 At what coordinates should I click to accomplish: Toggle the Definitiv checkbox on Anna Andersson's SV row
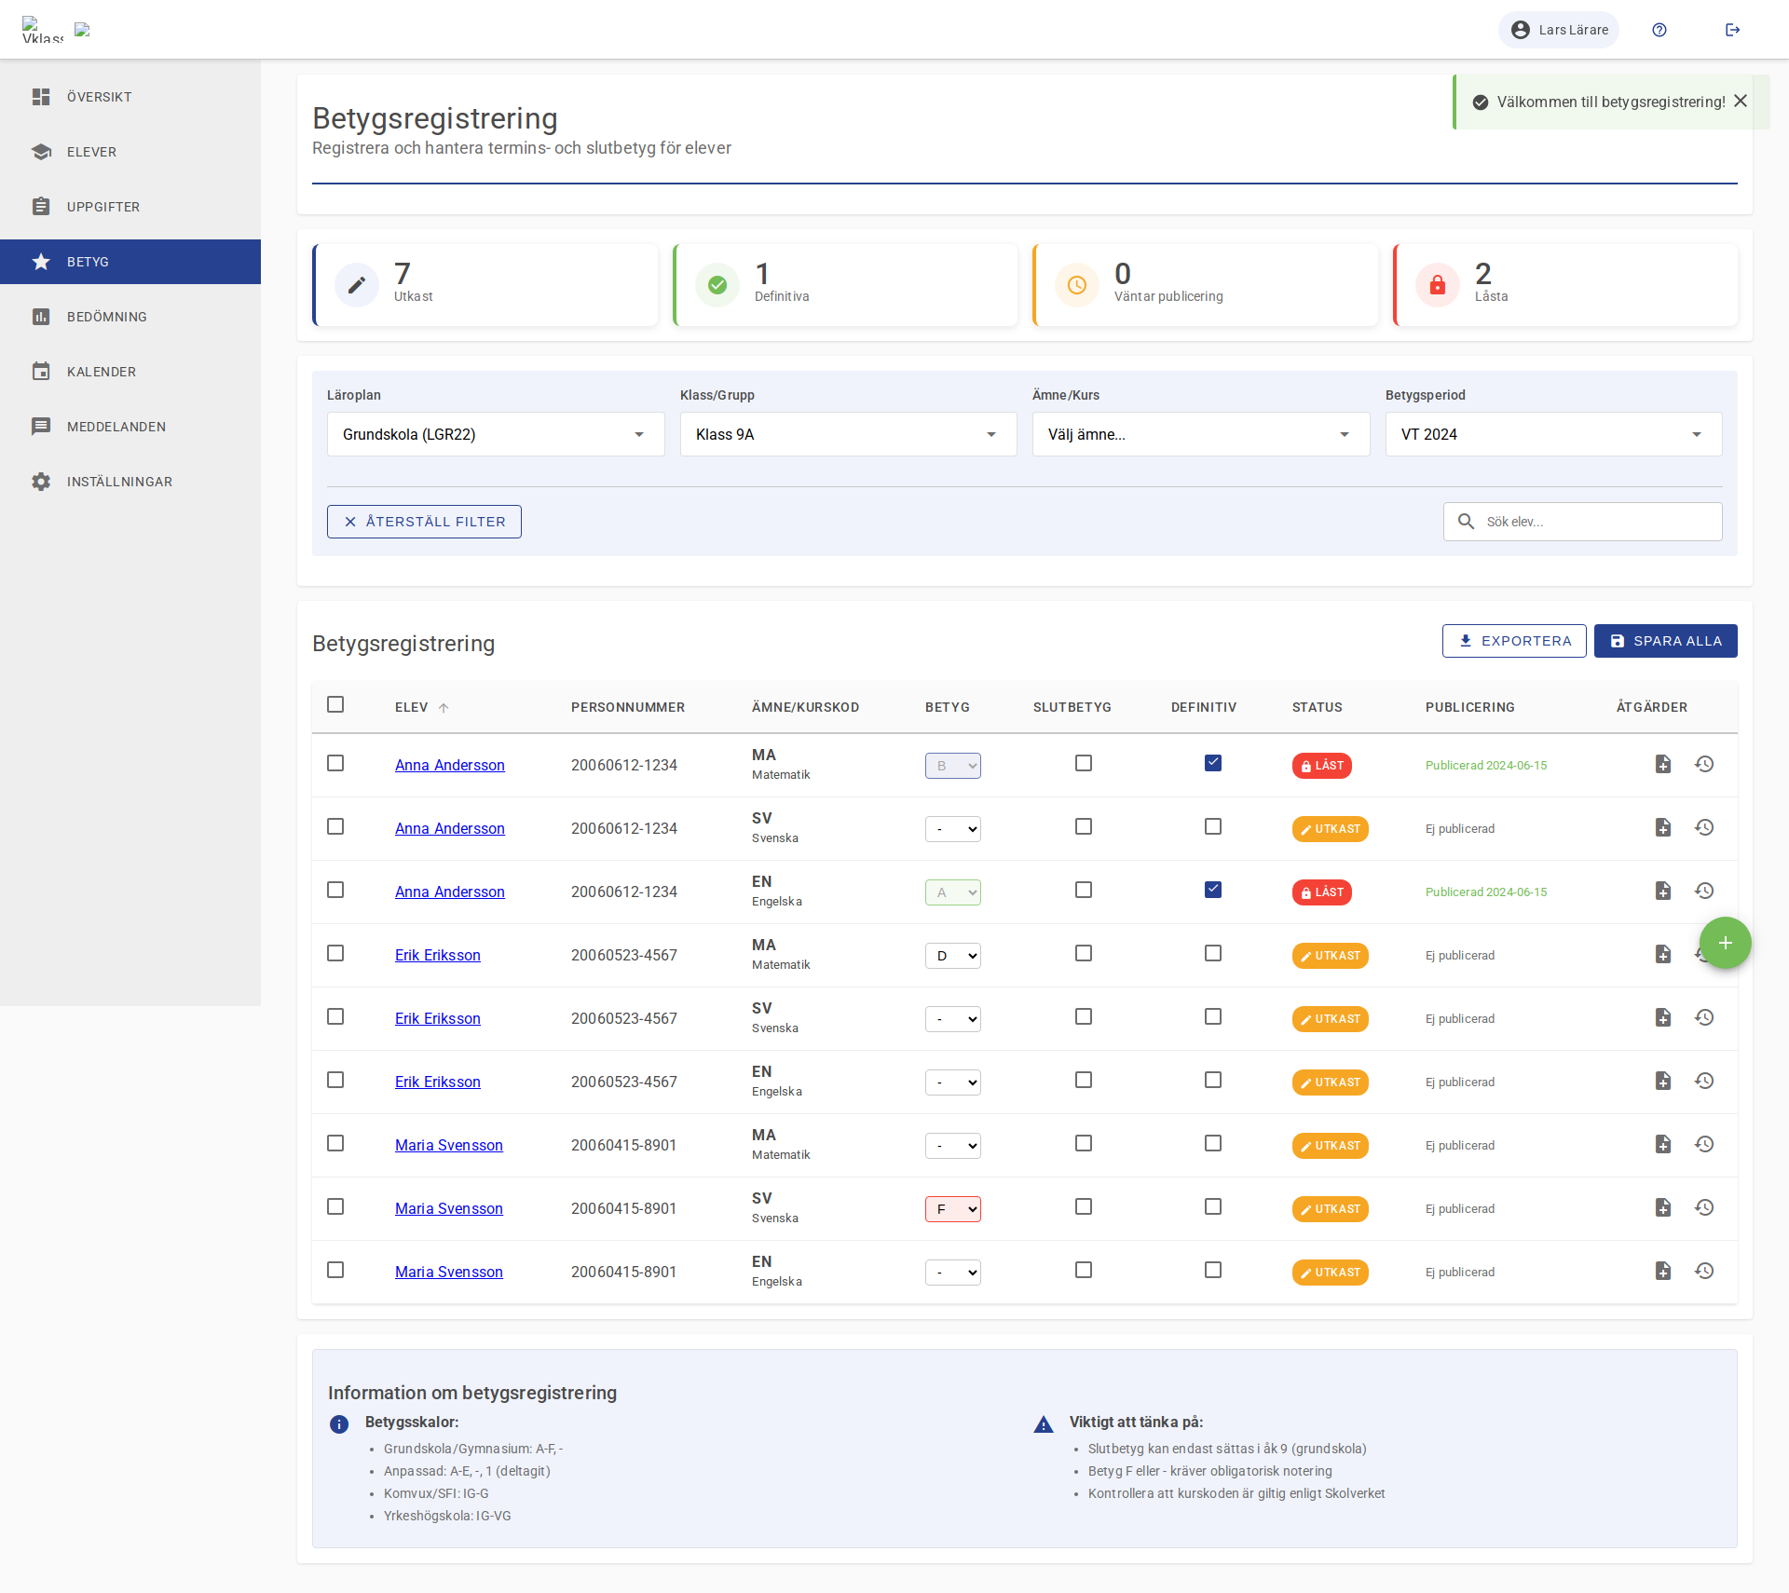click(1212, 826)
